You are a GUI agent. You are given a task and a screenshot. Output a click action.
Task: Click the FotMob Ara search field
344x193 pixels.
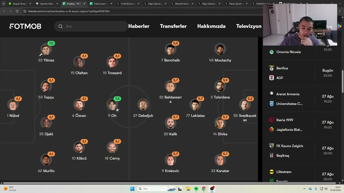(91, 26)
